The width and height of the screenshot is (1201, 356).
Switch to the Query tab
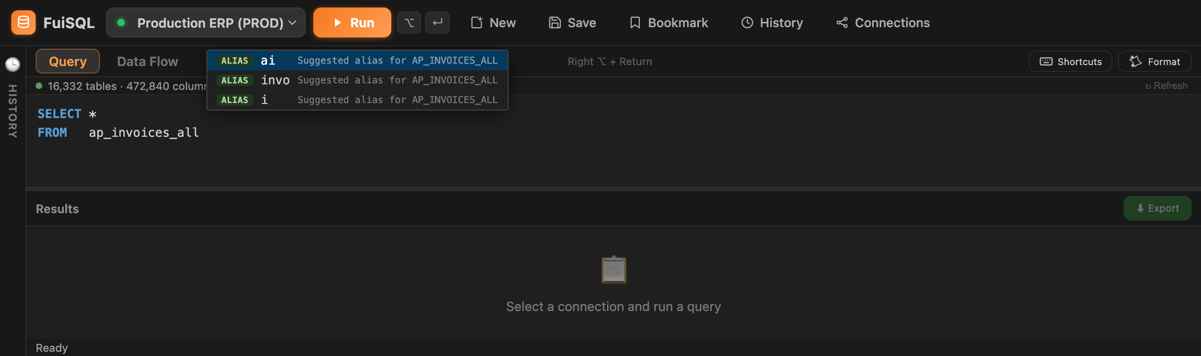coord(68,61)
